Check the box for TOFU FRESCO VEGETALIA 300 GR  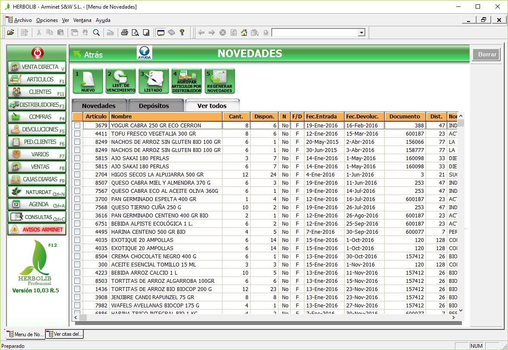(77, 133)
